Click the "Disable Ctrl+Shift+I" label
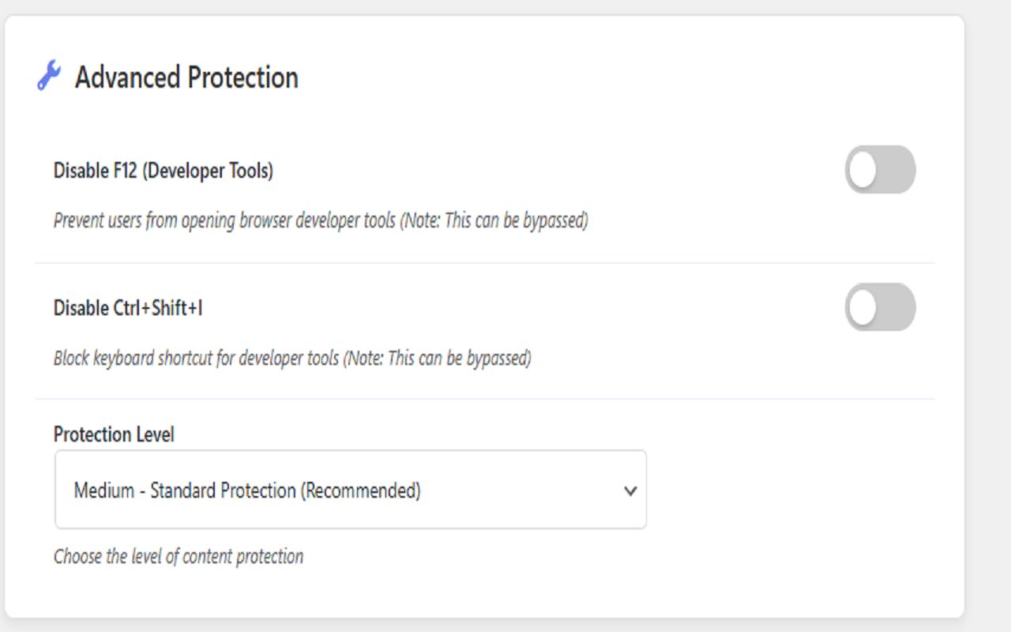The image size is (1011, 632). point(128,308)
